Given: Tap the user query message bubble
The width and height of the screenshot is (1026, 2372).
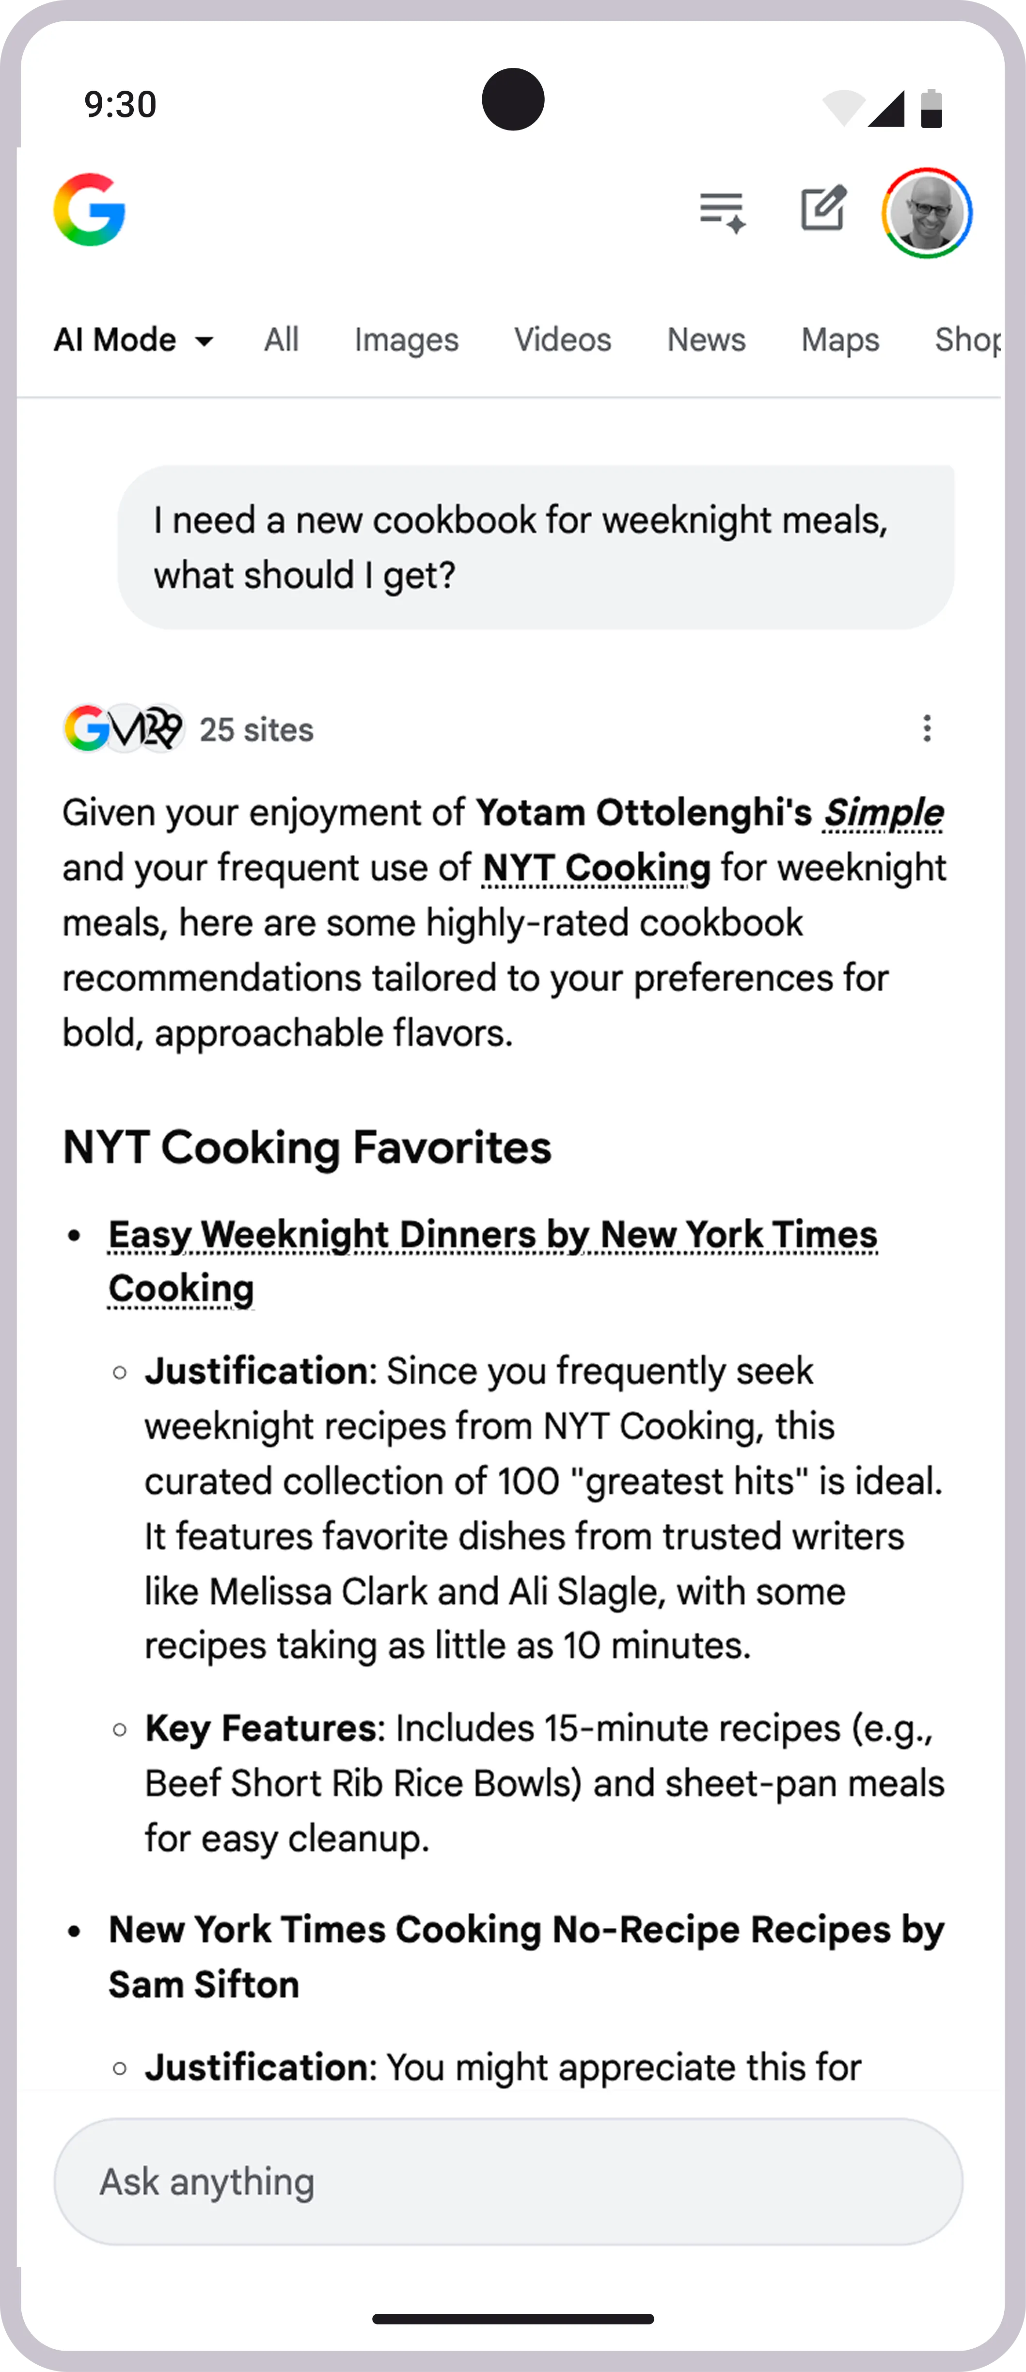Looking at the screenshot, I should point(536,547).
